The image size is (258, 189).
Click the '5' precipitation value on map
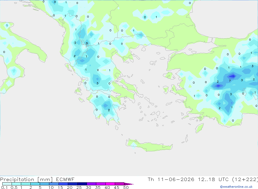tap(87, 43)
